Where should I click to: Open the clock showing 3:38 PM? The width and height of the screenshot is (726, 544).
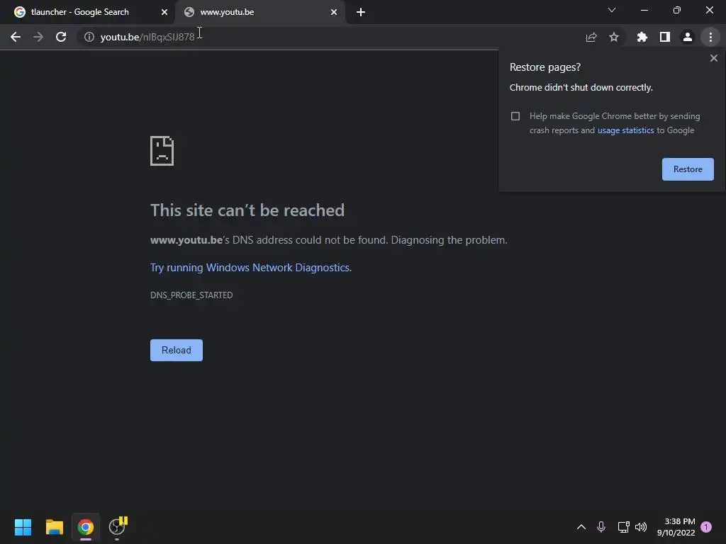pos(676,527)
